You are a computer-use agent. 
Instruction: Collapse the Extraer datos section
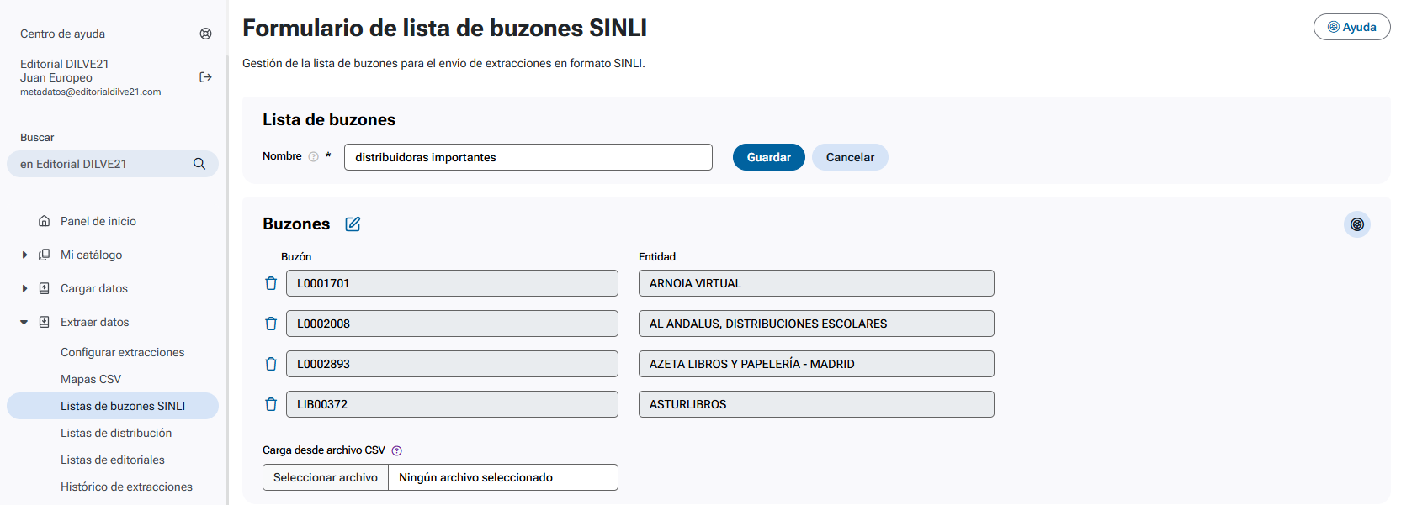click(x=24, y=322)
